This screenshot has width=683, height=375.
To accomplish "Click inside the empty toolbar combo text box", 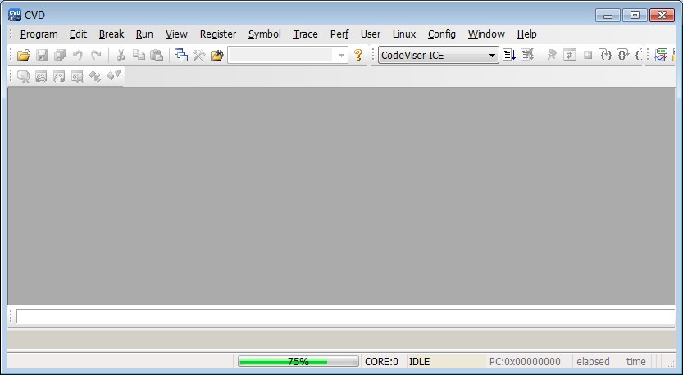I will [281, 55].
